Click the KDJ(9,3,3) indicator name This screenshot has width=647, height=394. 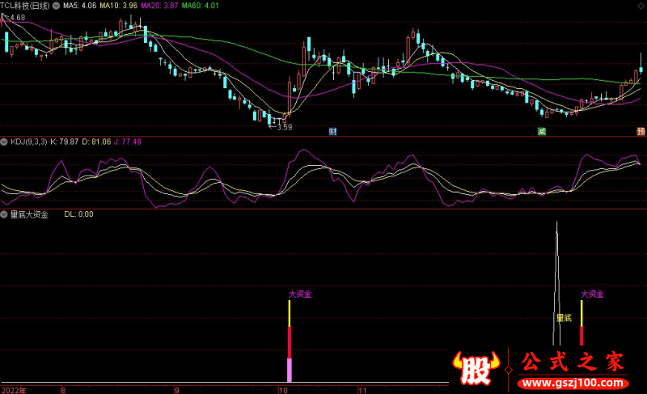coord(28,142)
